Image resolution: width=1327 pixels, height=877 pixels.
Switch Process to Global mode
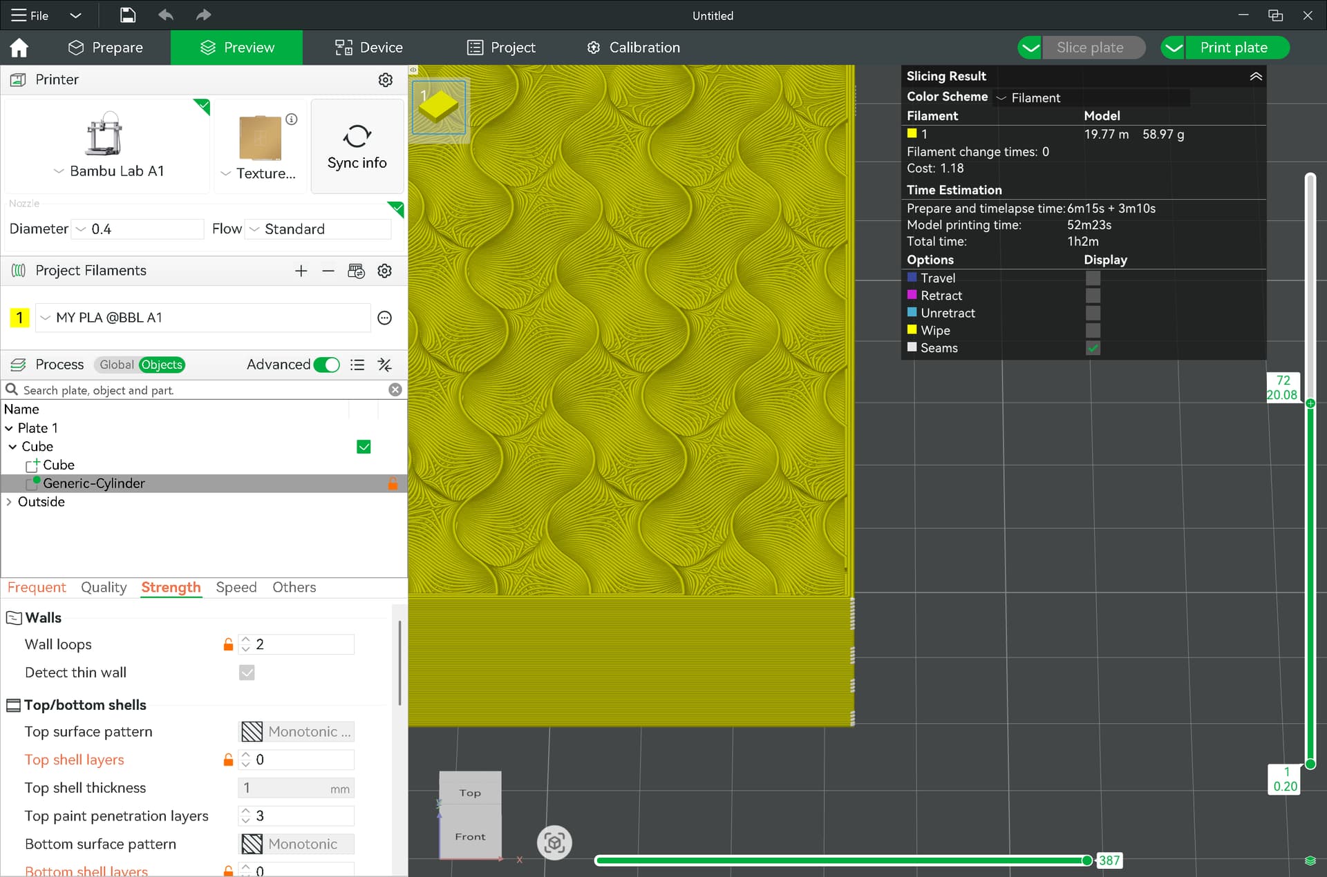(116, 365)
